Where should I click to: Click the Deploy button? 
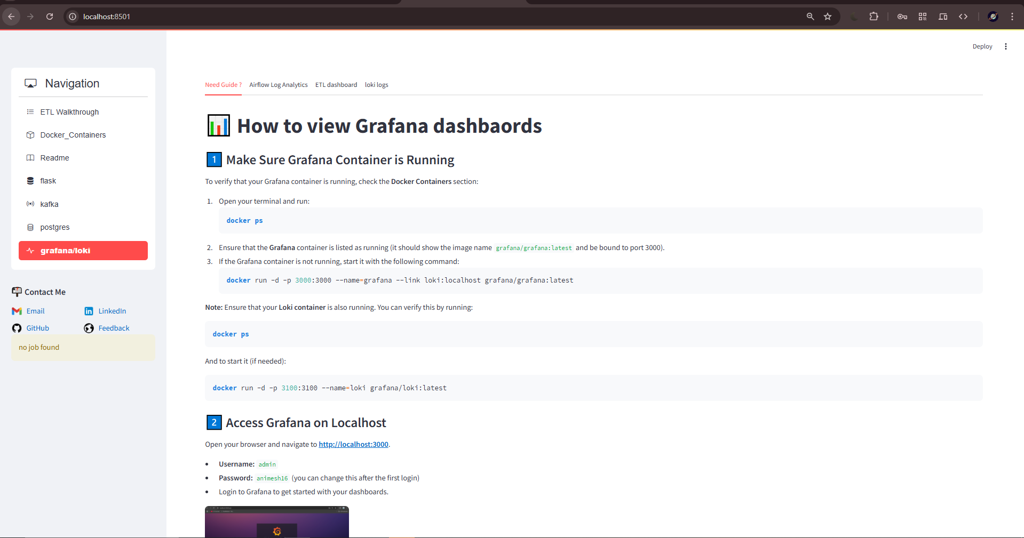click(982, 46)
